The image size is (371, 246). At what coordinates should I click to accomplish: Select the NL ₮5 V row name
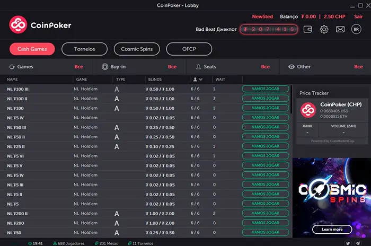coord(15,166)
